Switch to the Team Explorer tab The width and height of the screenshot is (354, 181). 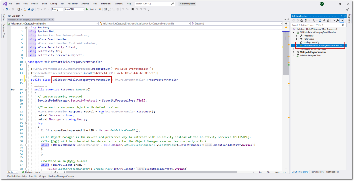(317, 172)
